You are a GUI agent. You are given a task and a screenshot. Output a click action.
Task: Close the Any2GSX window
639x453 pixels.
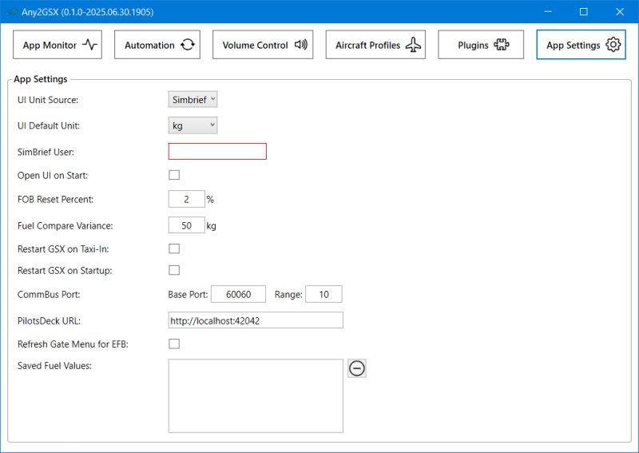tap(620, 11)
